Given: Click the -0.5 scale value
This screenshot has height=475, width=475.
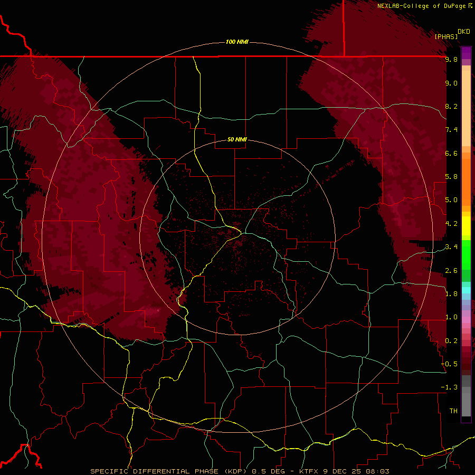Looking at the screenshot, I should 450,364.
